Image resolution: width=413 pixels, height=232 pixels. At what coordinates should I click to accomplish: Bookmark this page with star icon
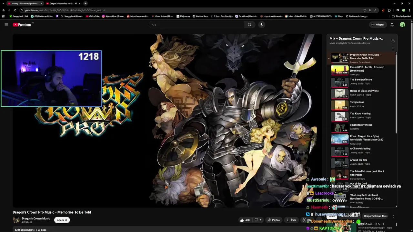pos(375,10)
